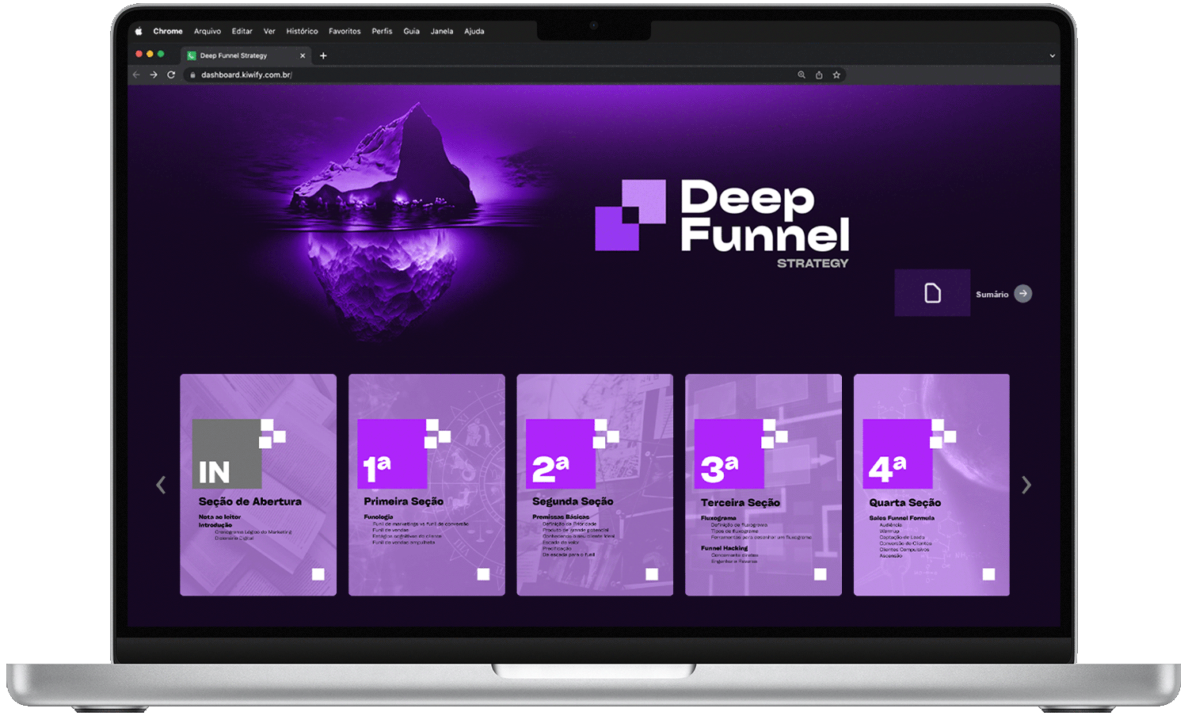Screen dimensions: 1188x716
Task: Open the Ajuda menu
Action: [x=474, y=32]
